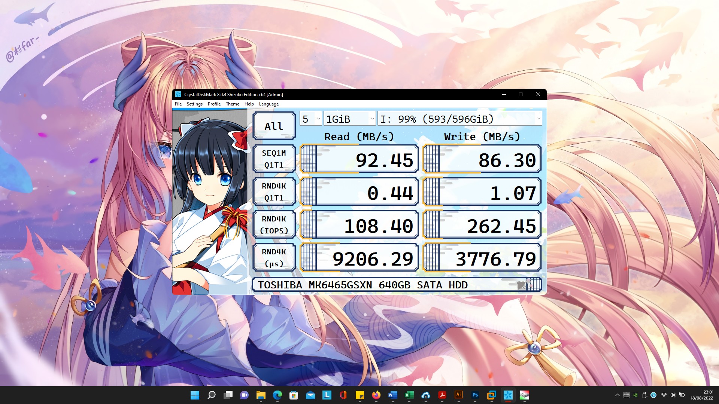Open the blue L app in taskbar
Image resolution: width=719 pixels, height=404 pixels.
[x=327, y=395]
